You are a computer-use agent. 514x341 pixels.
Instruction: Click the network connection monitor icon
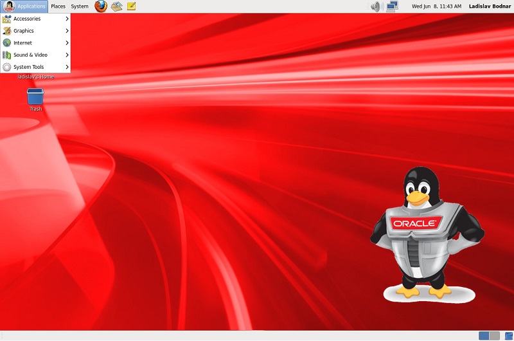pyautogui.click(x=392, y=6)
